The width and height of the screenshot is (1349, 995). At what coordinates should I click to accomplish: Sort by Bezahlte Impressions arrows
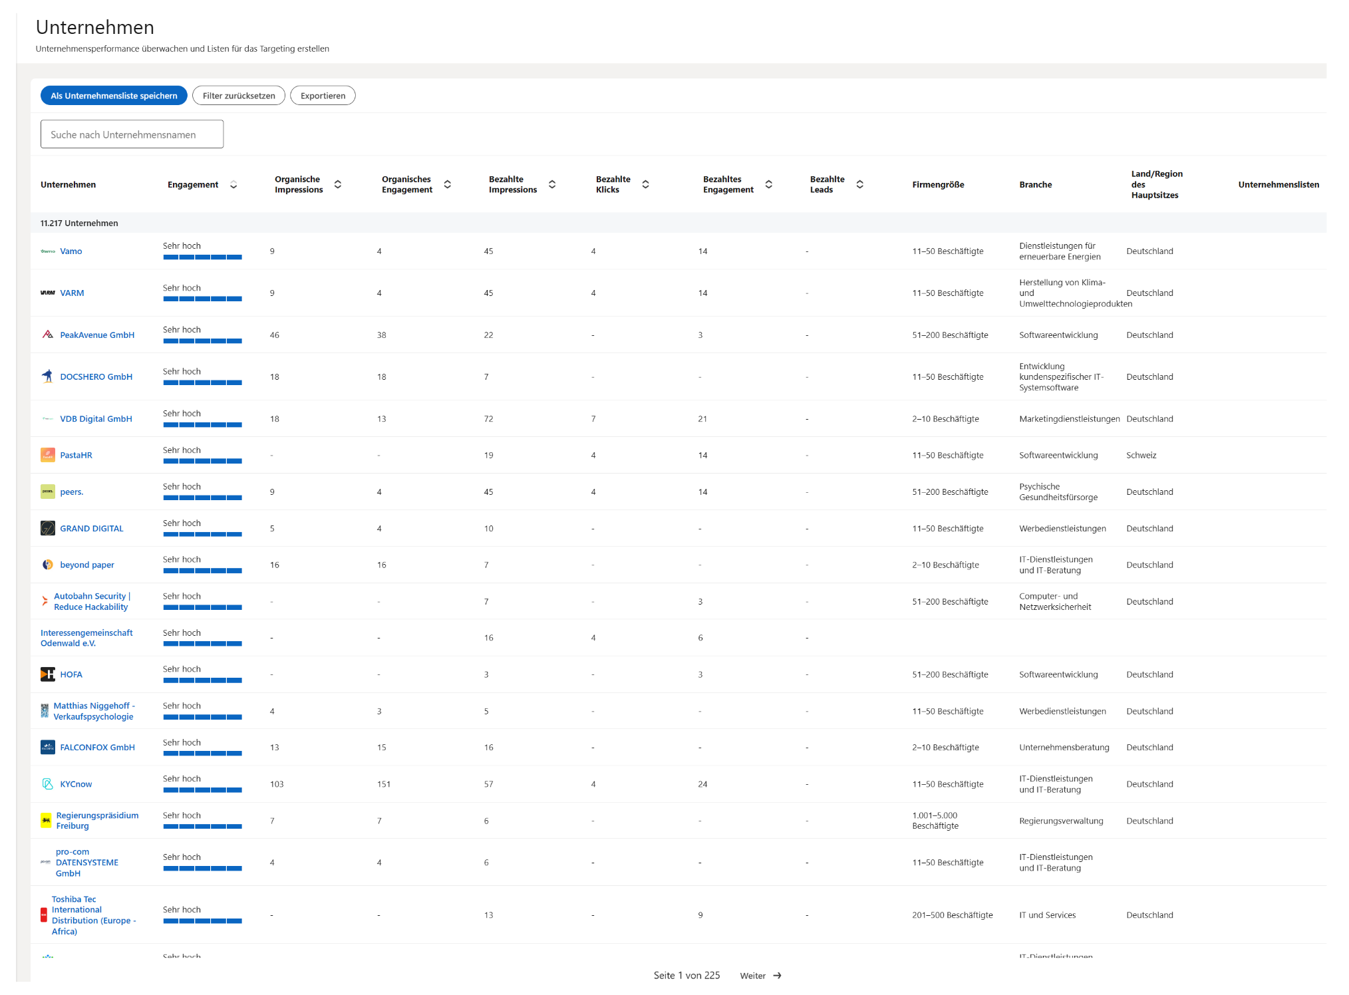click(x=552, y=185)
